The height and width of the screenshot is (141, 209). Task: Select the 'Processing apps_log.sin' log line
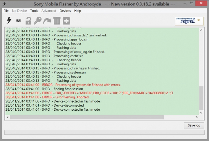click(47, 39)
